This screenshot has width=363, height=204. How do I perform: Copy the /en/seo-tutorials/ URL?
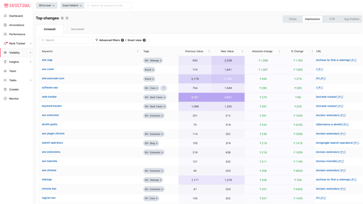pos(343,161)
